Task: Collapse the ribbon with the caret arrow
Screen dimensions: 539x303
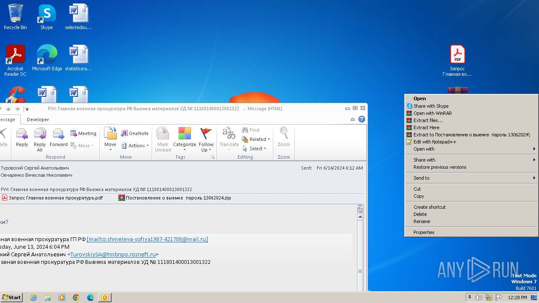Action: point(352,120)
